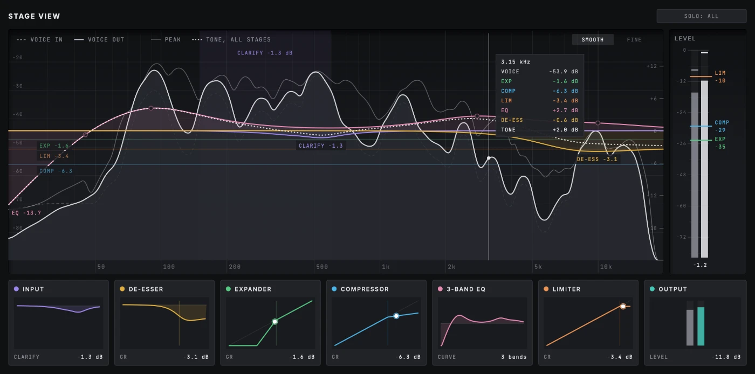Click the green EXPANDER color dot
Viewport: 755px width, 374px height.
229,289
